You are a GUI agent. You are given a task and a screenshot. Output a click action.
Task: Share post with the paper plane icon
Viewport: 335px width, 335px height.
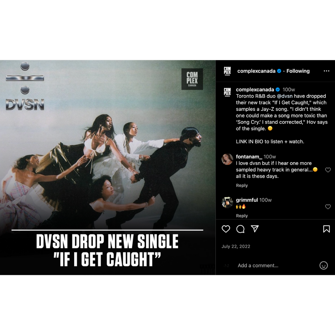click(x=255, y=229)
